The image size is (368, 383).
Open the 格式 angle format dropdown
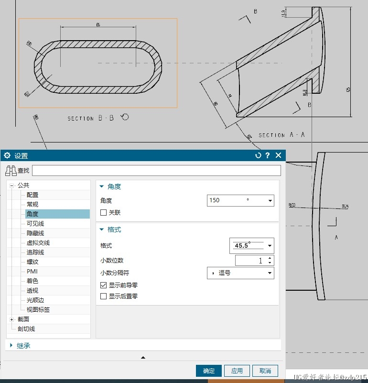[x=252, y=246]
